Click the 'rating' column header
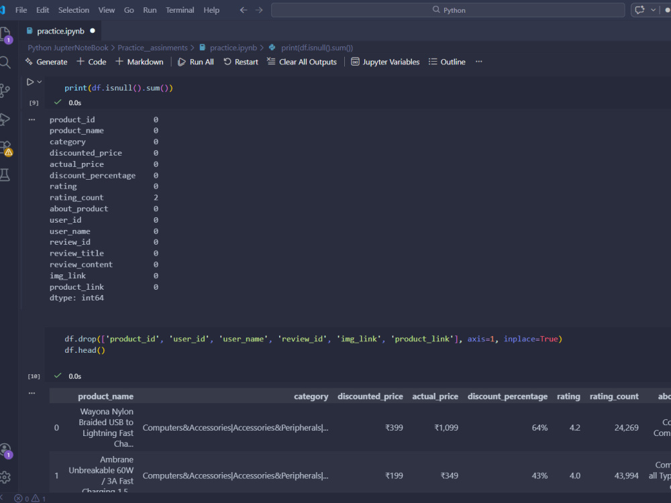Viewport: 671px width, 503px height. pos(568,396)
